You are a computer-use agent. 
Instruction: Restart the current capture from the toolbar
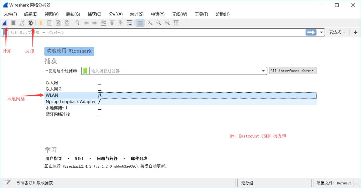tap(22, 23)
